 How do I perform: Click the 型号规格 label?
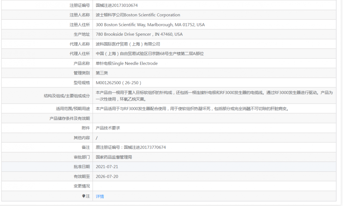tap(82, 83)
